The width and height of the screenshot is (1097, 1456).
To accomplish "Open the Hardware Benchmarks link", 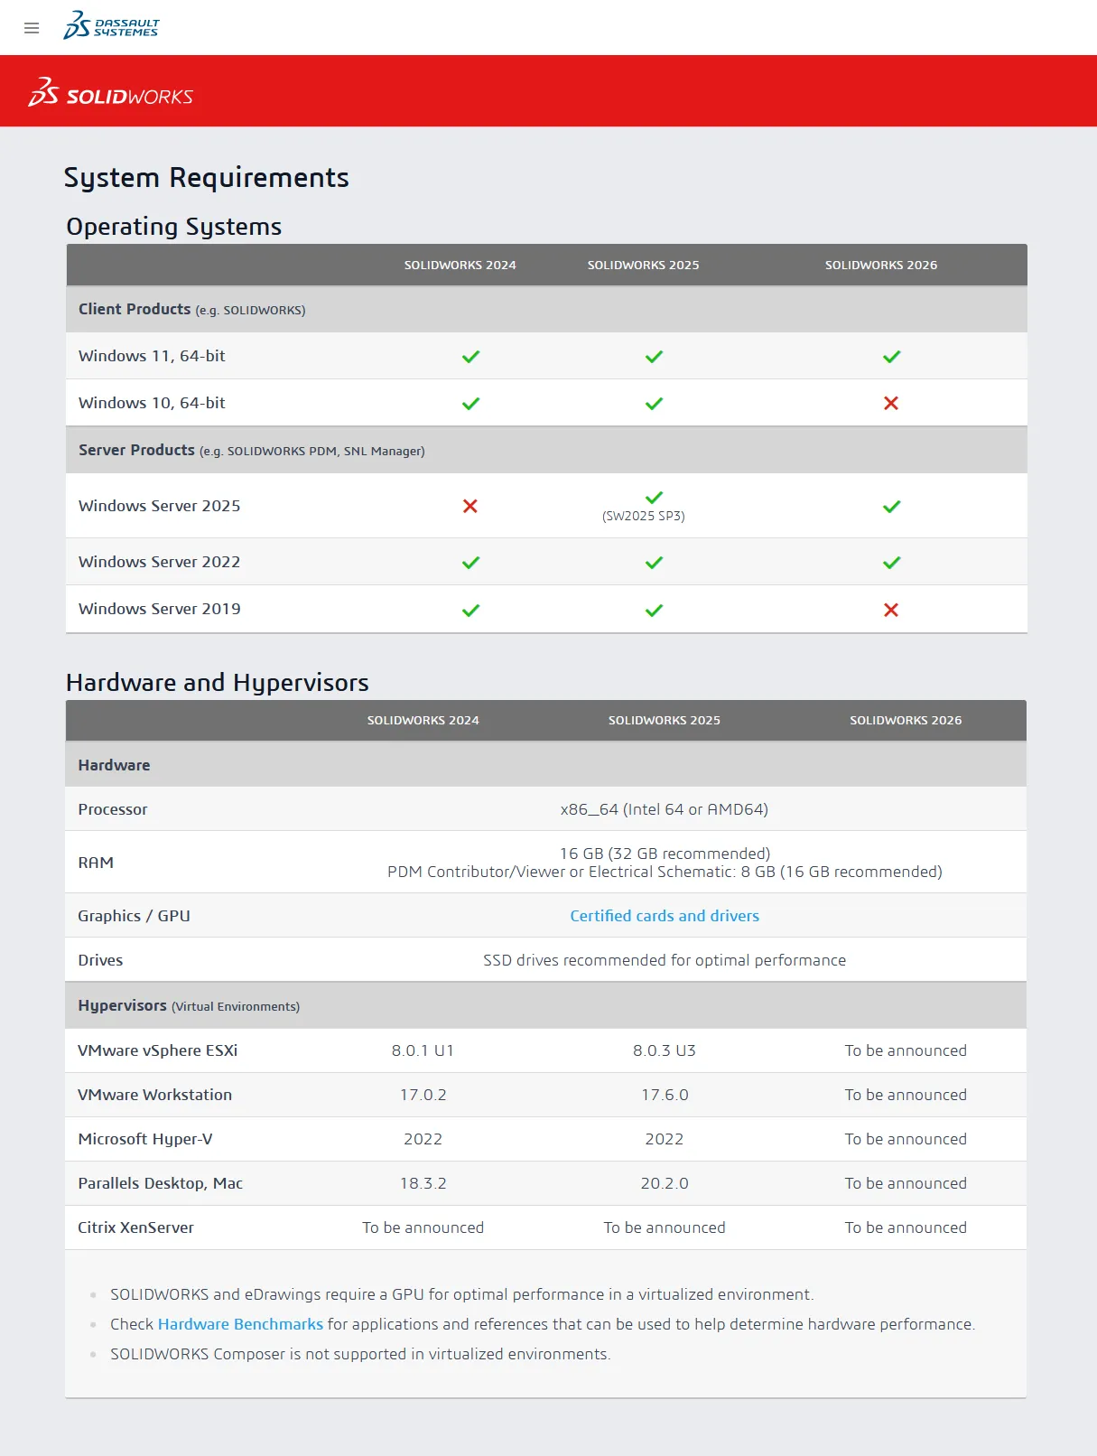I will 240,1324.
